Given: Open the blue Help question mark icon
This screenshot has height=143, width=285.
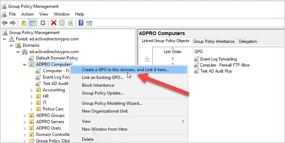Looking at the screenshot, I should click(81, 23).
